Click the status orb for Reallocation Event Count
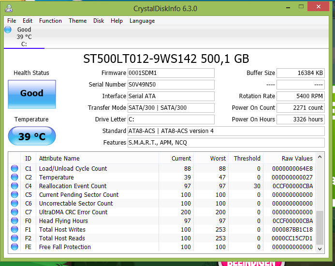This screenshot has width=335, height=266. pyautogui.click(x=15, y=186)
